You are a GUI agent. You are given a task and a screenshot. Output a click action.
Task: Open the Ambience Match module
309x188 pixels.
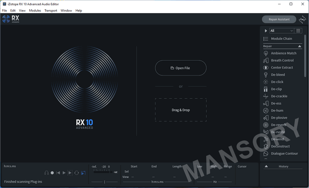pyautogui.click(x=280, y=54)
